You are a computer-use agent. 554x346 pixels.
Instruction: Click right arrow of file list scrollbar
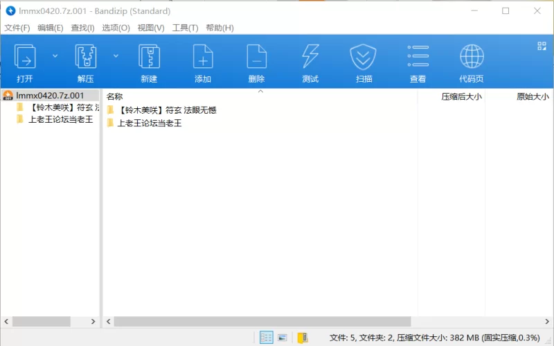(547, 321)
